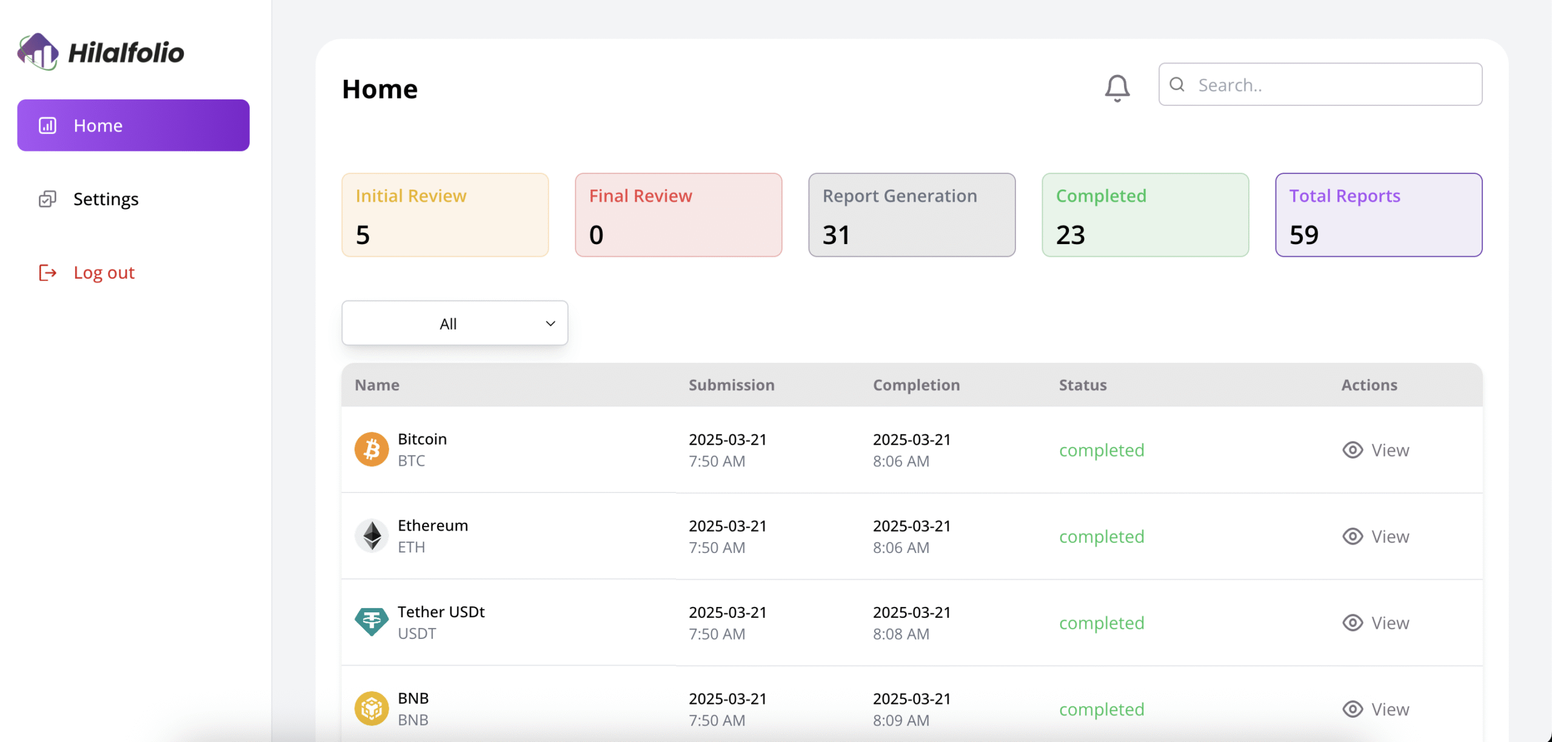
Task: Click the eye icon in Bitcoin row
Action: tap(1353, 450)
